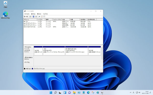The height and width of the screenshot is (95, 153).
Task: Sort by the ファイル システム column header
Action: click(57, 20)
